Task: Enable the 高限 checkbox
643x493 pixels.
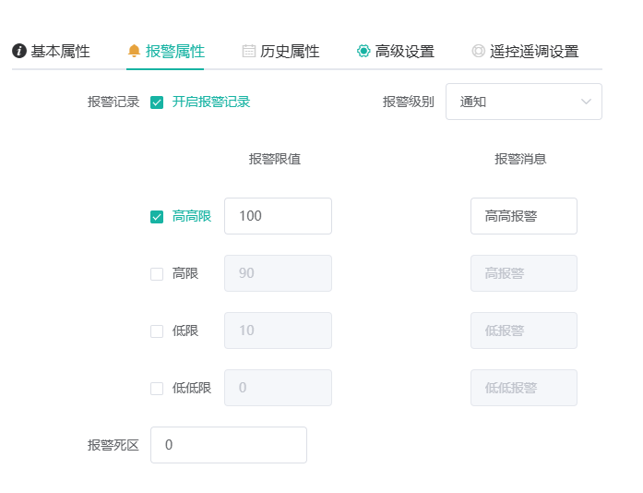Action: click(x=157, y=274)
